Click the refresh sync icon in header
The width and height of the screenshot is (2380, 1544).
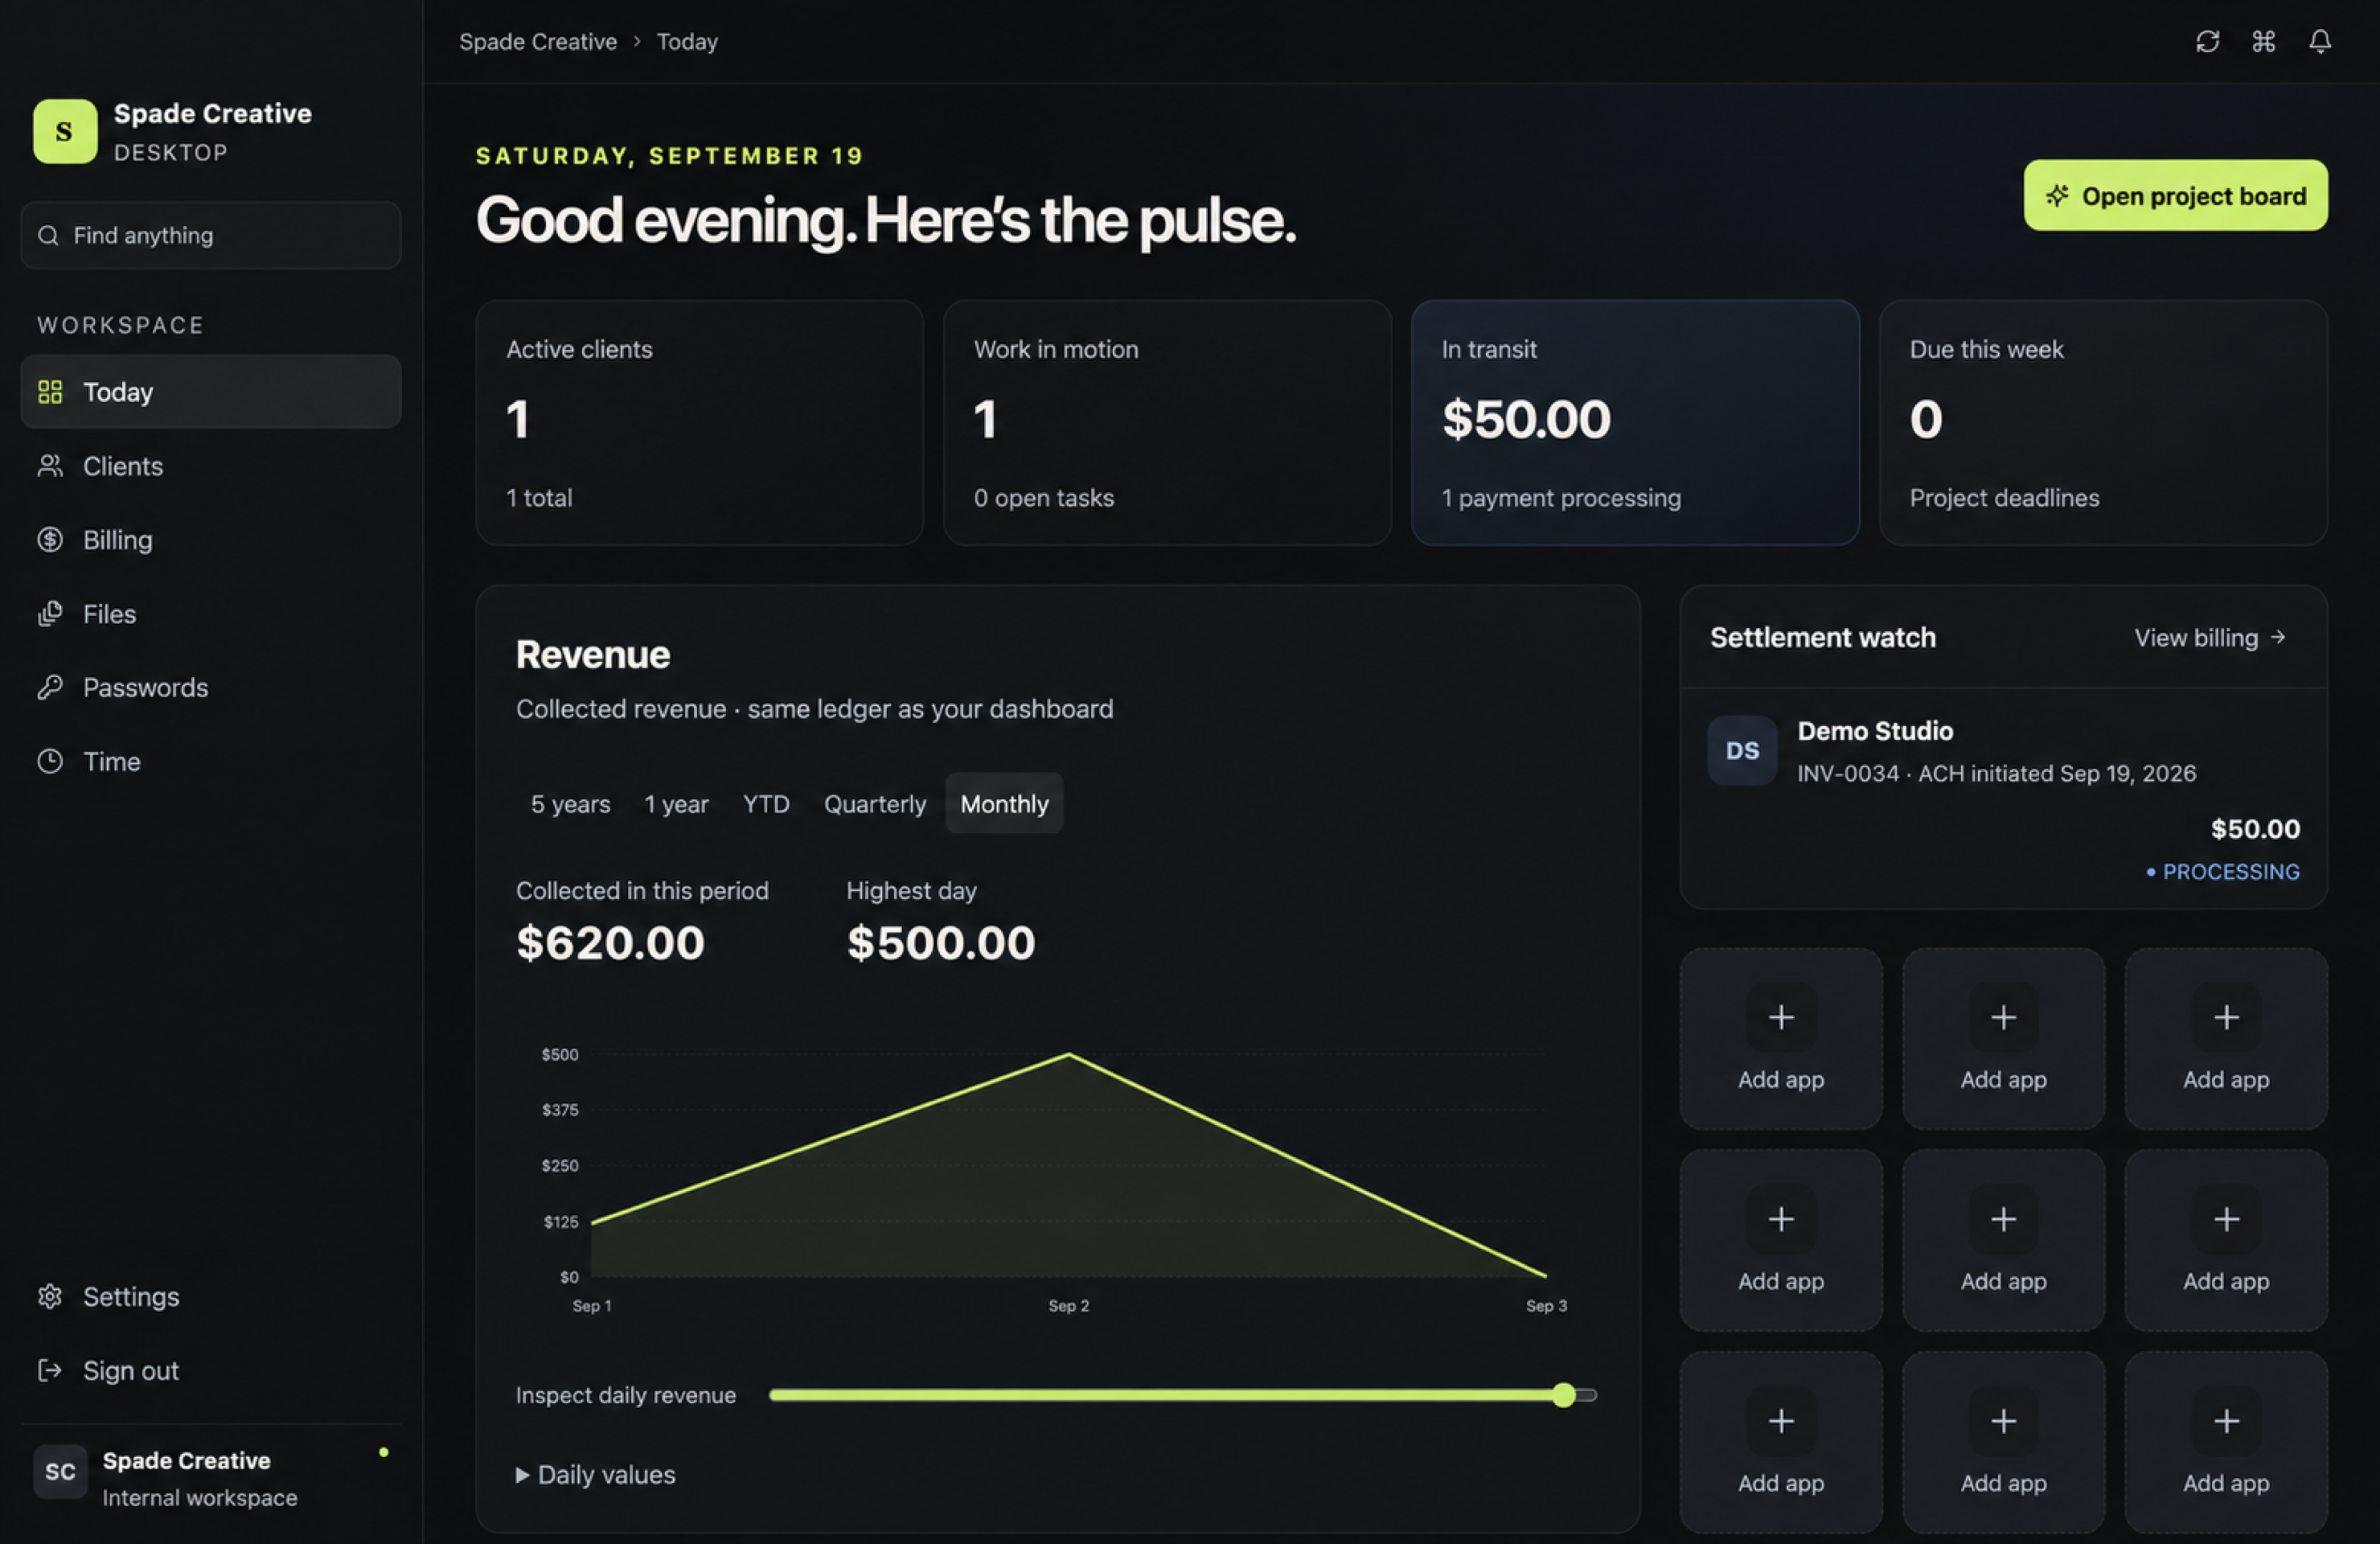[x=2207, y=41]
